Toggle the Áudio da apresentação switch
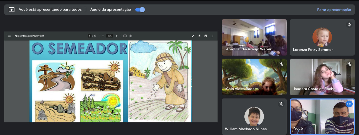This screenshot has height=135, width=359. pyautogui.click(x=140, y=10)
